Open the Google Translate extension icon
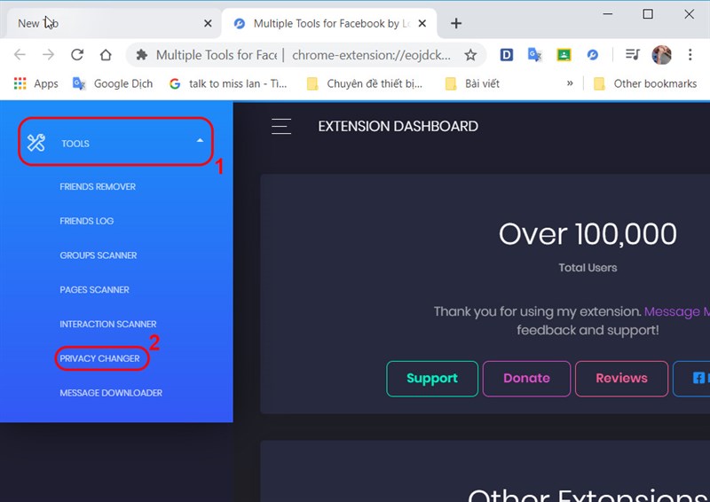 pyautogui.click(x=535, y=55)
